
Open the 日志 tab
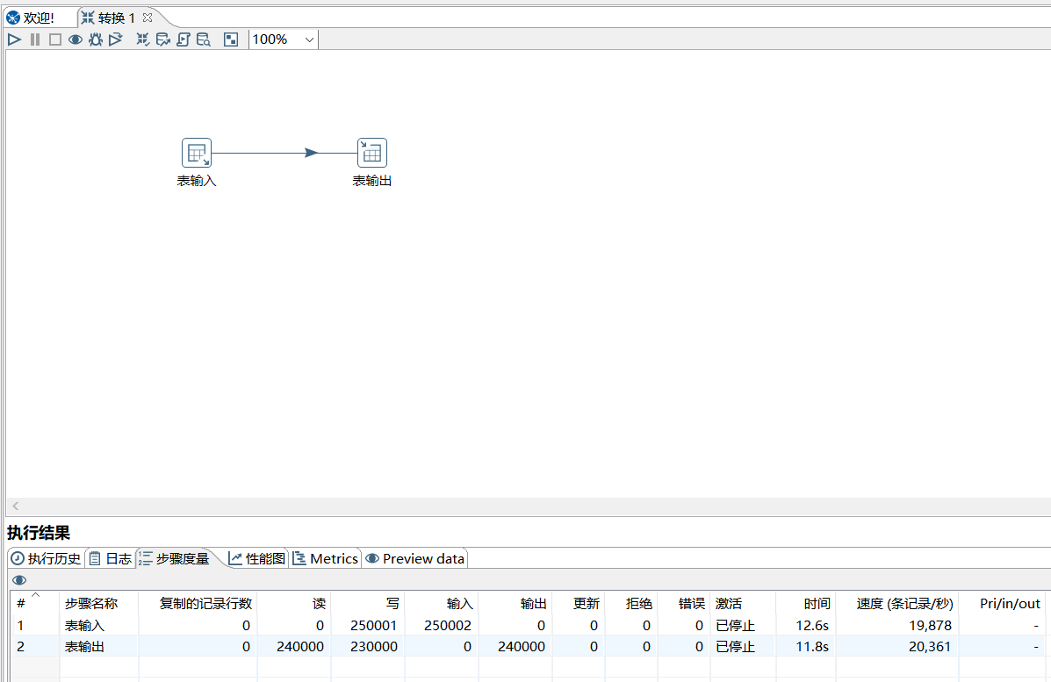click(x=112, y=559)
